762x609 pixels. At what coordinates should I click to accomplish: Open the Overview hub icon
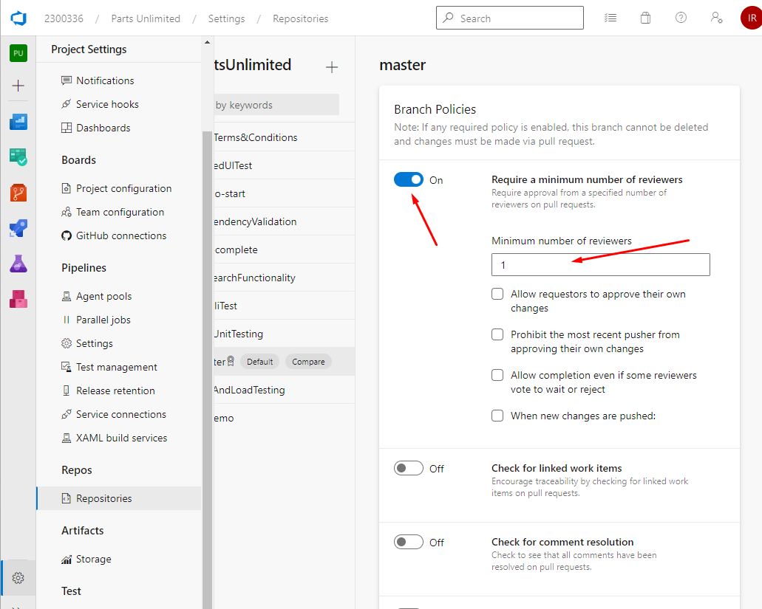pos(18,122)
